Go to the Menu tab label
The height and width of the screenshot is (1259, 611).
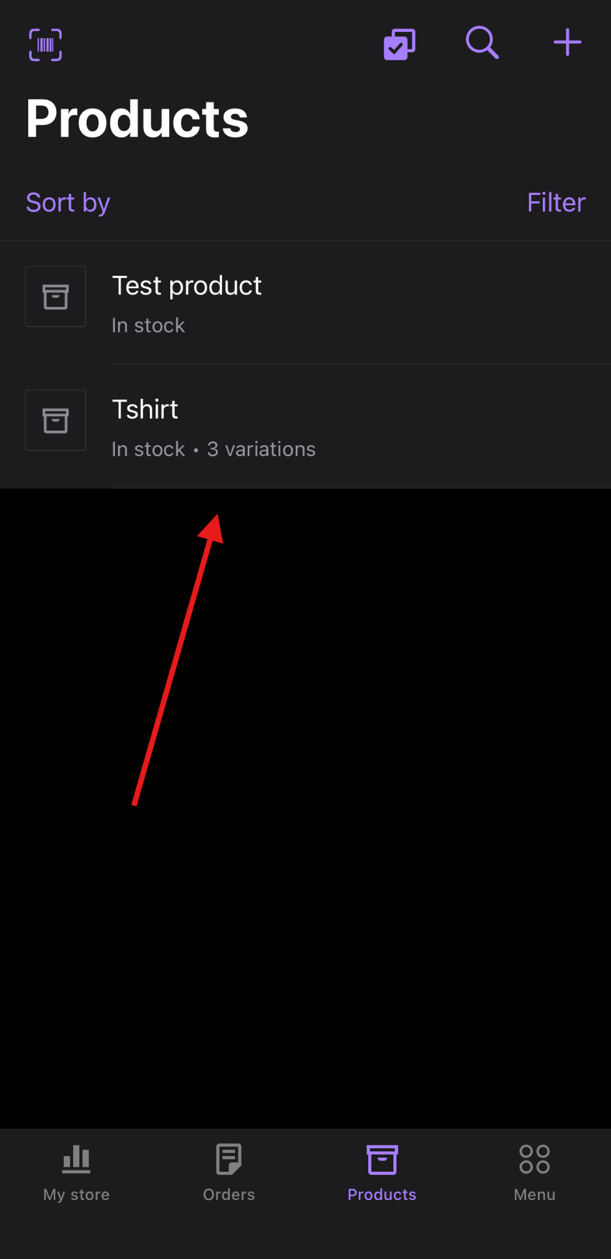(534, 1194)
